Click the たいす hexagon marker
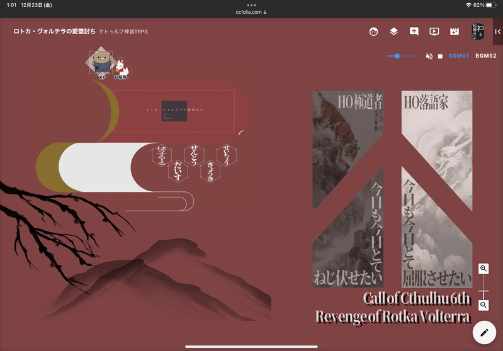The image size is (503, 351). (x=178, y=171)
